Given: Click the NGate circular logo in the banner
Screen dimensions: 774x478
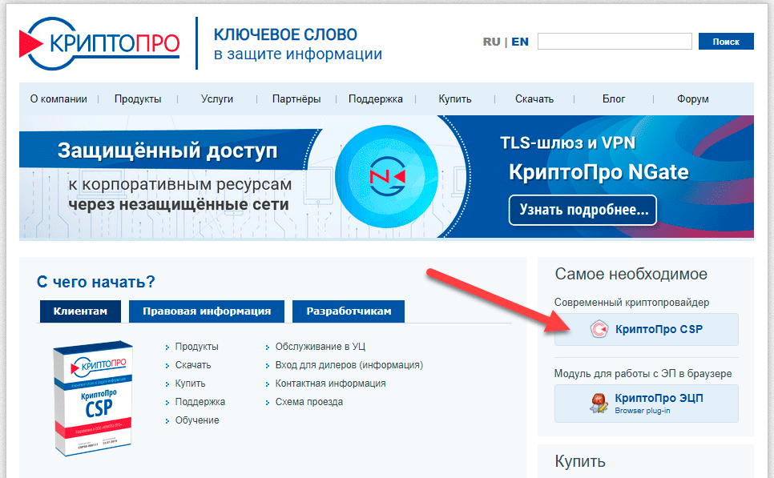Looking at the screenshot, I should click(x=386, y=176).
